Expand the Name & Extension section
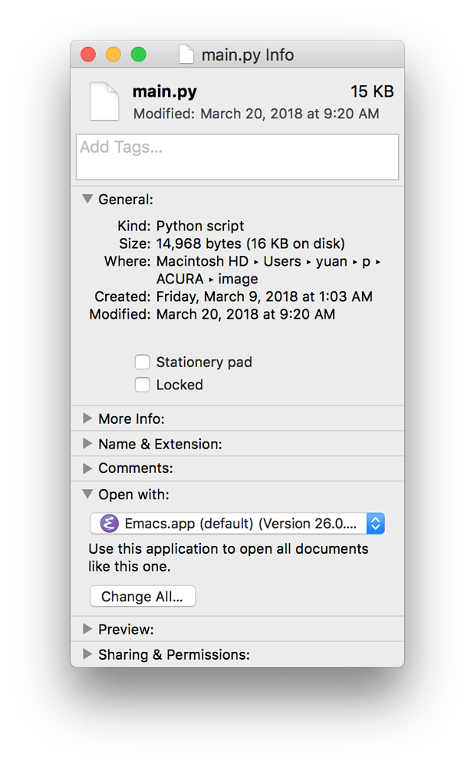This screenshot has width=474, height=768. point(87,444)
